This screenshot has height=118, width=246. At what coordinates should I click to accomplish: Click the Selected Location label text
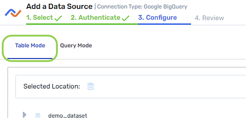click(x=52, y=87)
